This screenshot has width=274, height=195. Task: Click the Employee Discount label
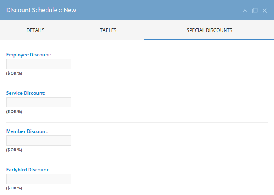point(29,55)
